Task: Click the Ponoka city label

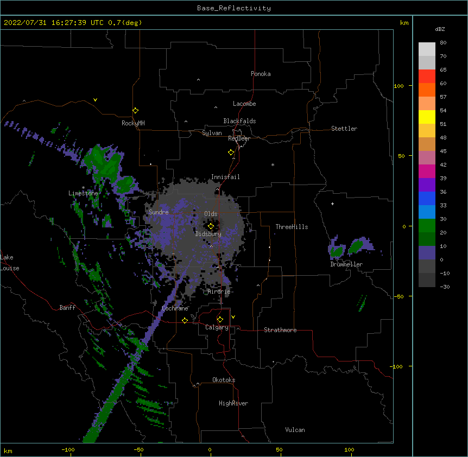Action: point(261,74)
